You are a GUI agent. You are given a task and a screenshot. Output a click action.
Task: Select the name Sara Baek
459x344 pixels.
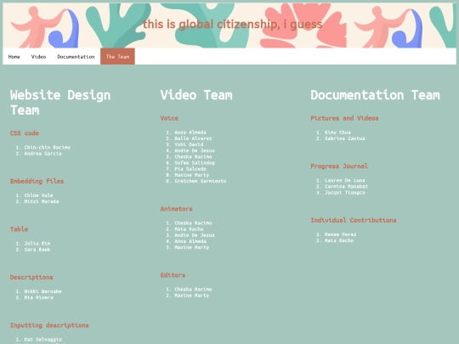37,249
